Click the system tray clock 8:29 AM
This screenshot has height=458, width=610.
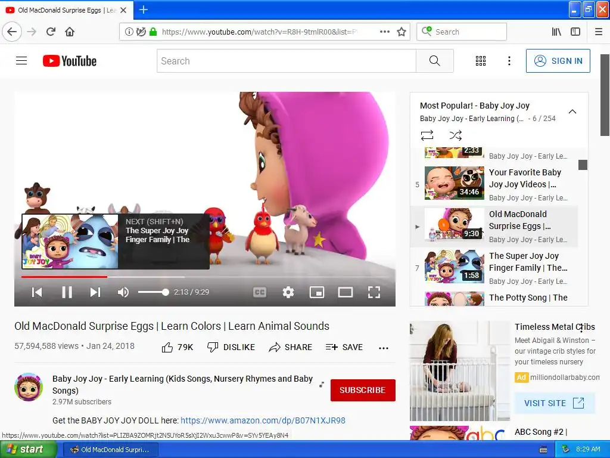click(x=588, y=449)
